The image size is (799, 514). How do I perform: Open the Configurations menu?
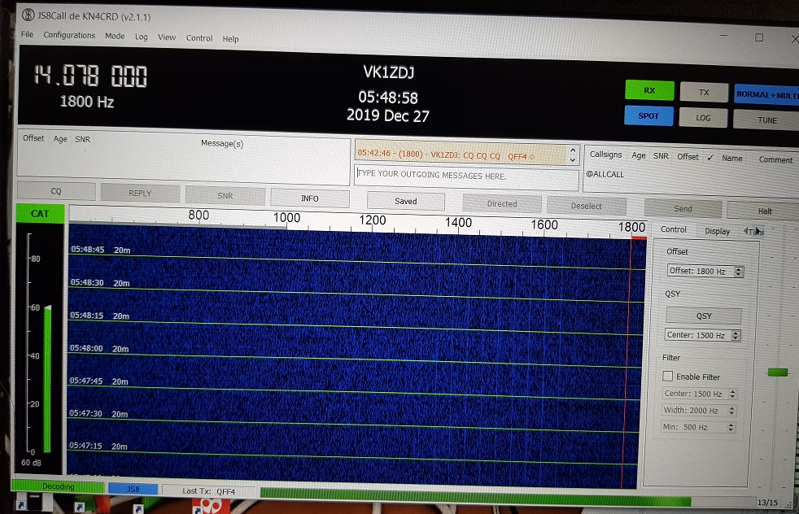coord(69,35)
